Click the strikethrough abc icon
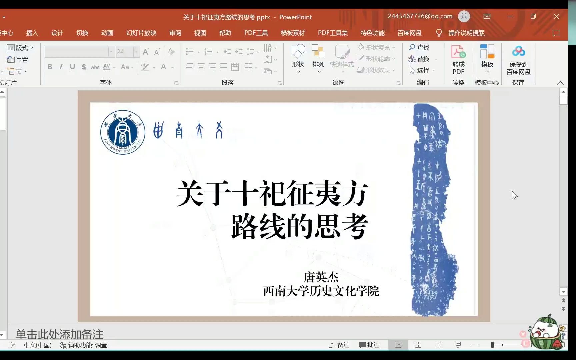 [95, 67]
